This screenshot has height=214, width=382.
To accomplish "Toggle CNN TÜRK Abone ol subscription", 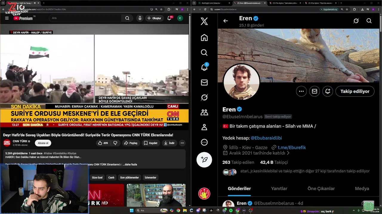I will [x=43, y=143].
